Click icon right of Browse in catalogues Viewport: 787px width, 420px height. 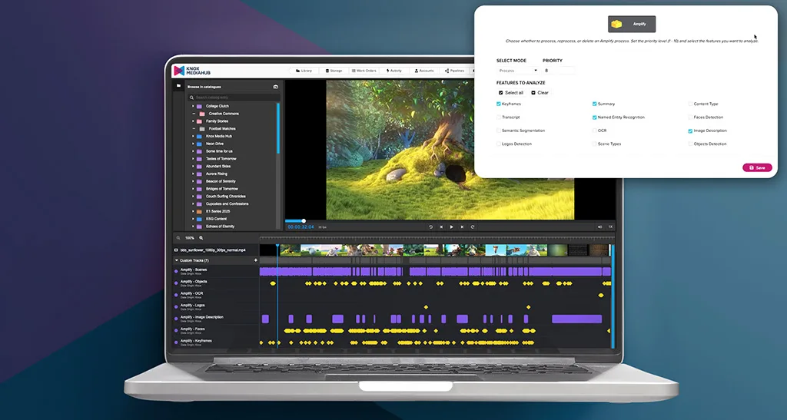point(275,87)
